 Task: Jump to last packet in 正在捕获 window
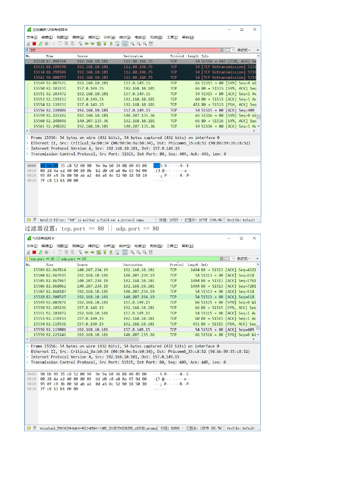[x=111, y=43]
